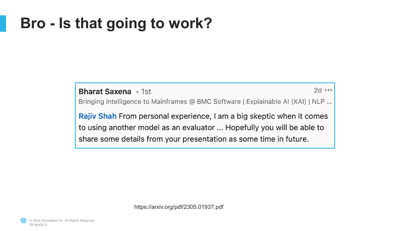
Task: Click the word "evaluator" in the comment
Action: [198, 128]
